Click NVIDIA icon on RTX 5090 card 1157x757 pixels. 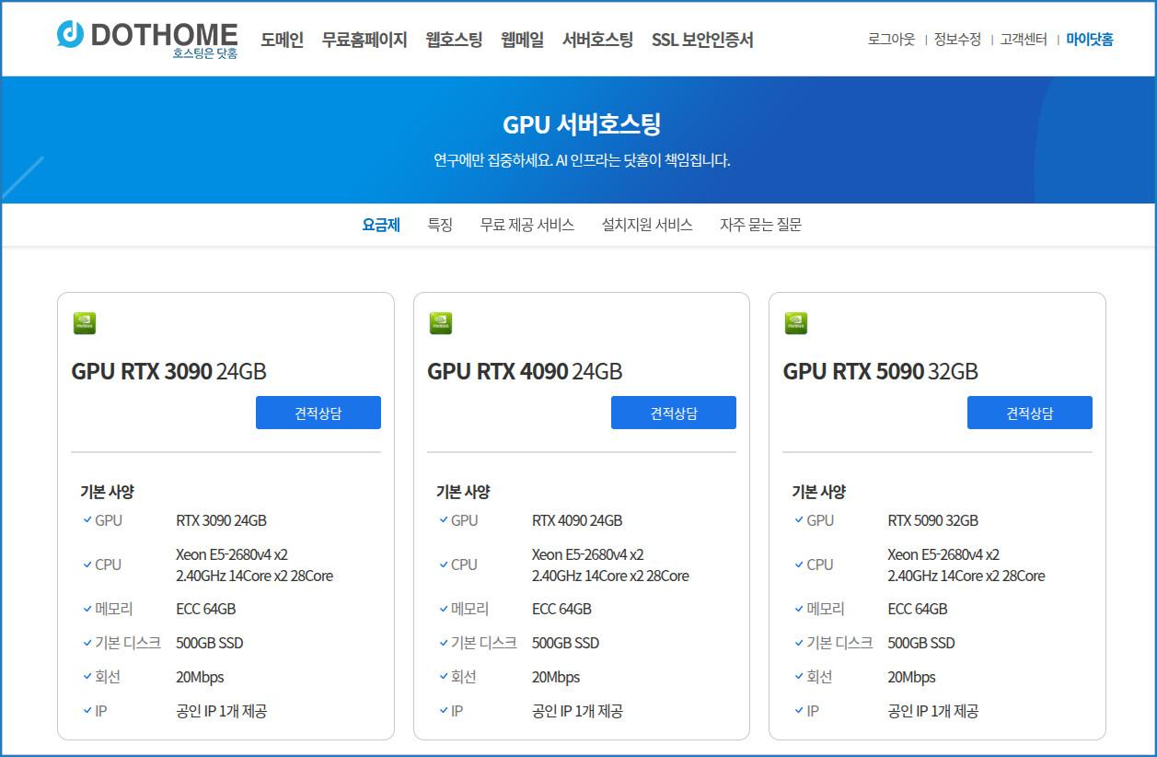tap(796, 323)
